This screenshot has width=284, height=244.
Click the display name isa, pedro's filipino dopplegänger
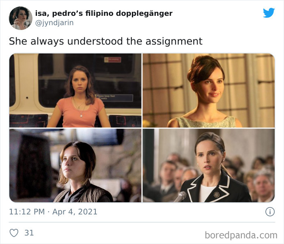(104, 13)
